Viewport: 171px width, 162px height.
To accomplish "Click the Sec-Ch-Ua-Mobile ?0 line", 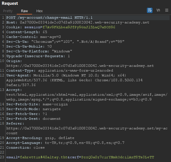I will point(29,46).
